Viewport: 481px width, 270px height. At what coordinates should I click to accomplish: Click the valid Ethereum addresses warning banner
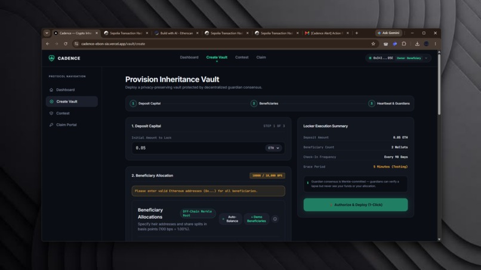point(208,191)
